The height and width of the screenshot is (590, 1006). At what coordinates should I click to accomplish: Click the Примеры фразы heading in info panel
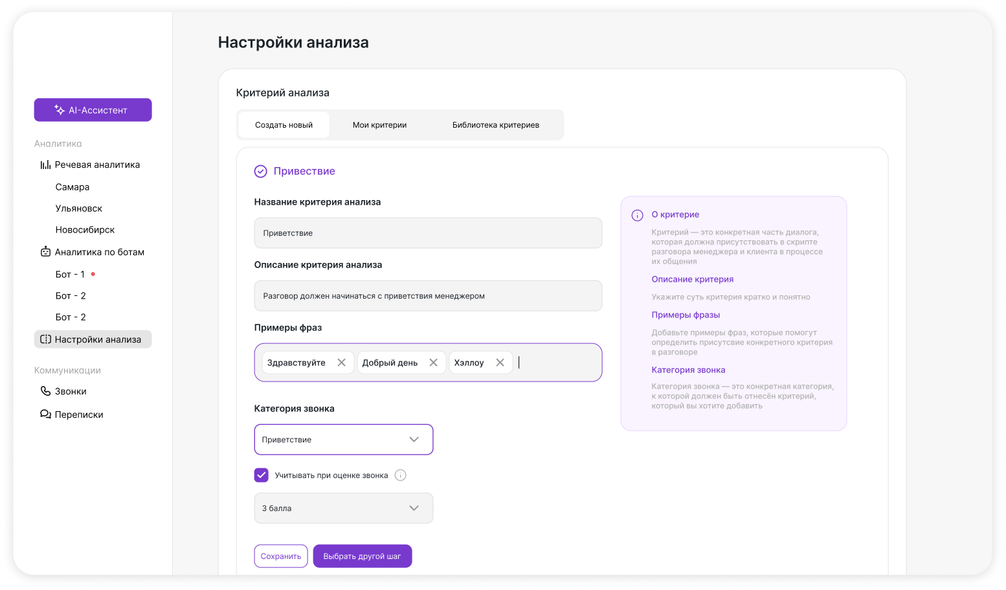pos(686,315)
